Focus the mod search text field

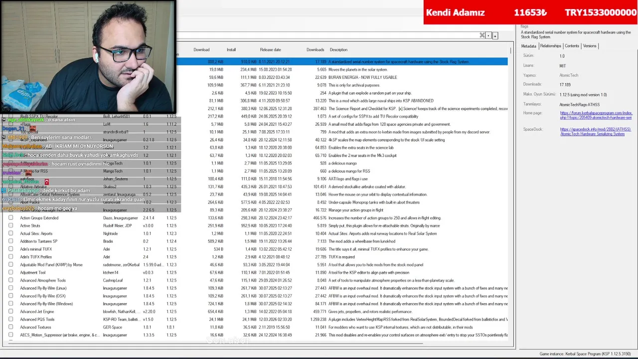329,35
